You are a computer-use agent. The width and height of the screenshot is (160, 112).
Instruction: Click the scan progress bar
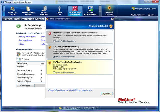click(x=40, y=85)
